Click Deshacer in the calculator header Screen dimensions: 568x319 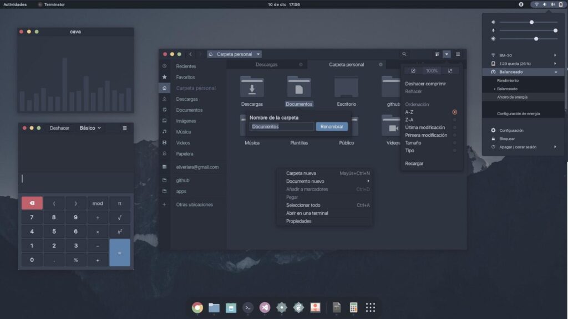pyautogui.click(x=59, y=128)
